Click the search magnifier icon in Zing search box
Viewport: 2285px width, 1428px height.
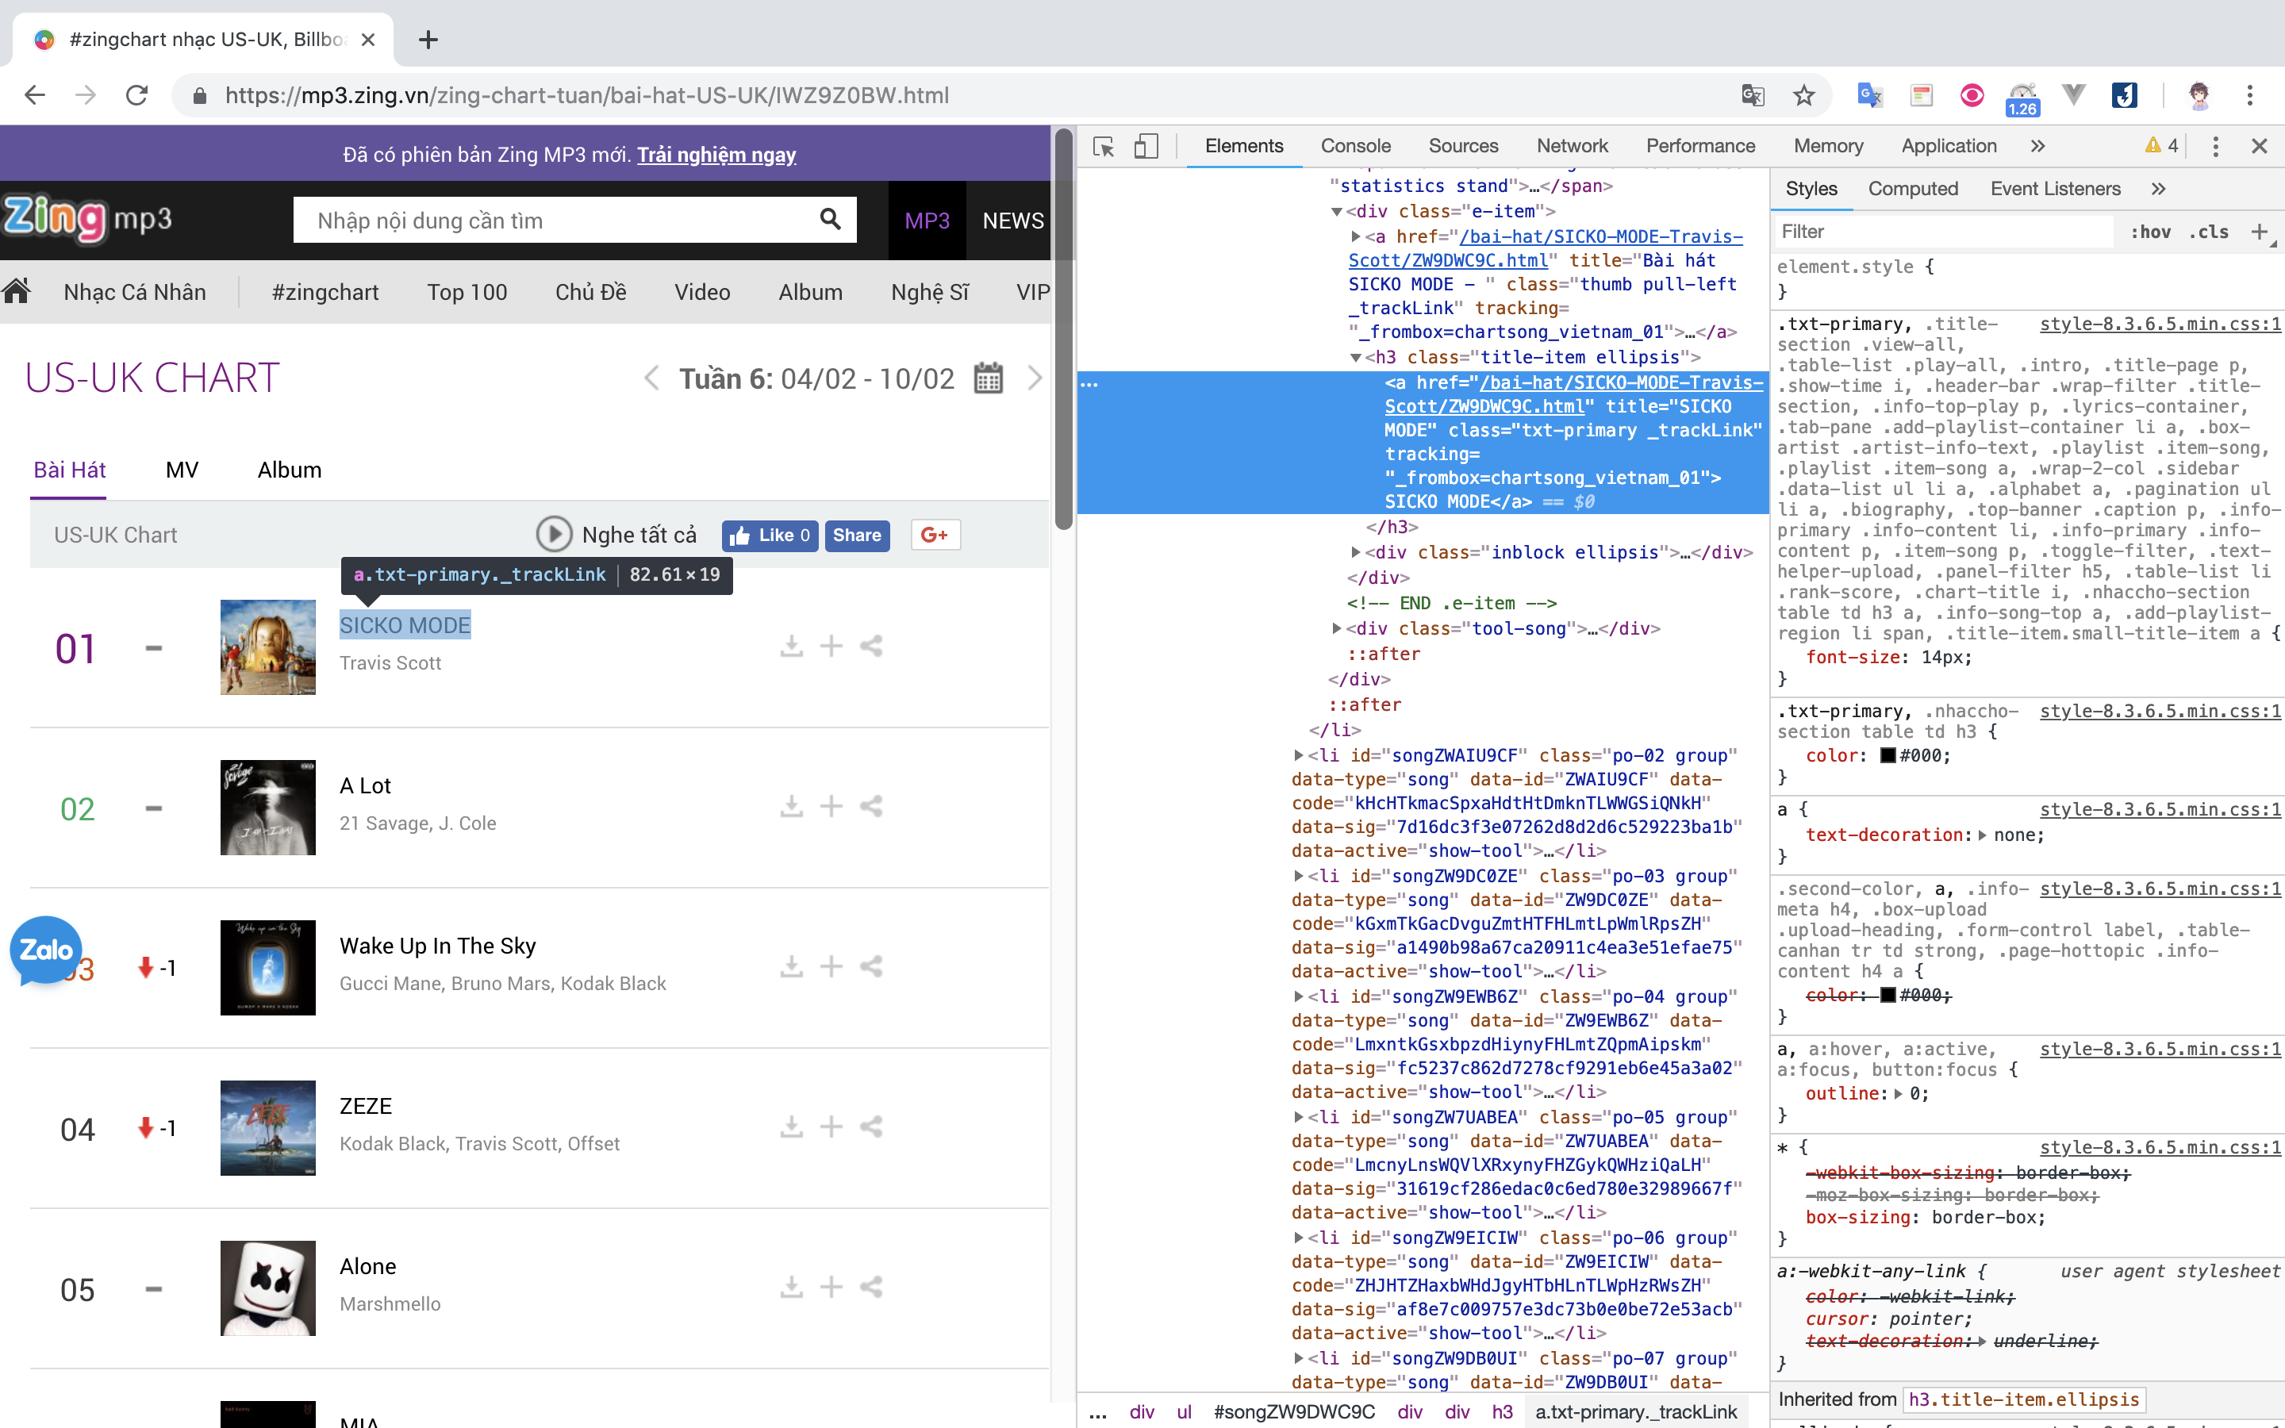pyautogui.click(x=830, y=220)
